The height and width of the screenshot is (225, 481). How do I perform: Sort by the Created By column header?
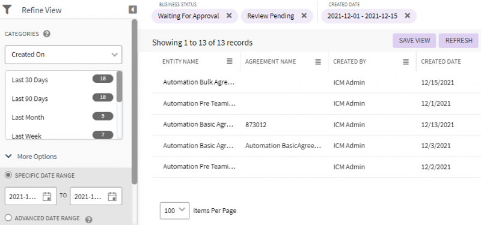(x=349, y=62)
